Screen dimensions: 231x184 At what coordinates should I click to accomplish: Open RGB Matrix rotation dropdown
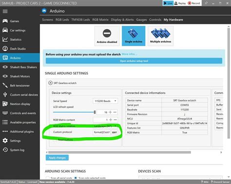tap(105, 126)
